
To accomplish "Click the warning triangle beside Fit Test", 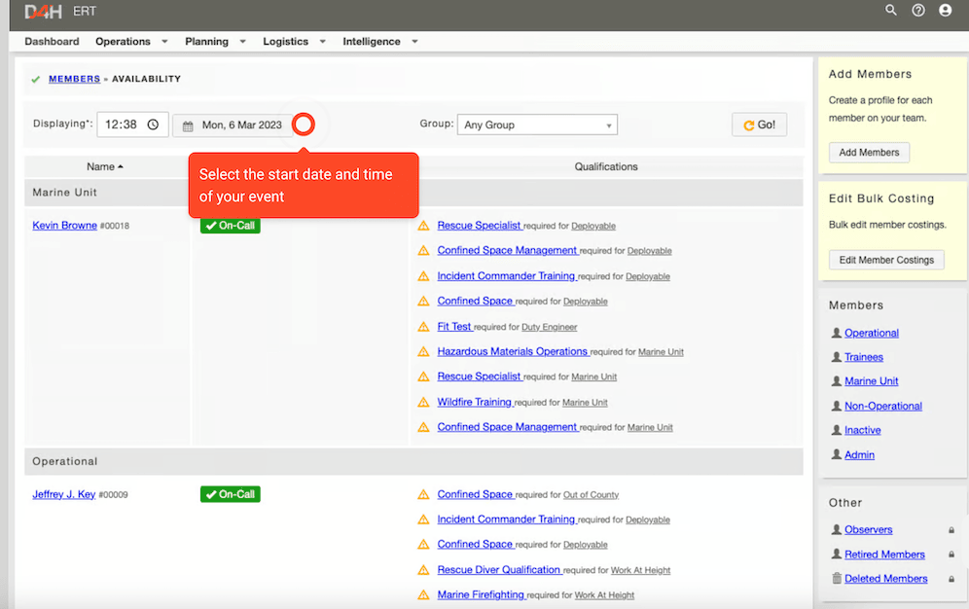I will click(422, 326).
